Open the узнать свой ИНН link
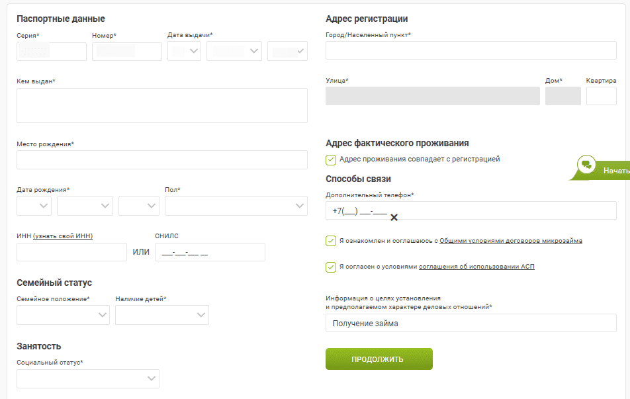Image resolution: width=630 pixels, height=399 pixels. pos(63,236)
